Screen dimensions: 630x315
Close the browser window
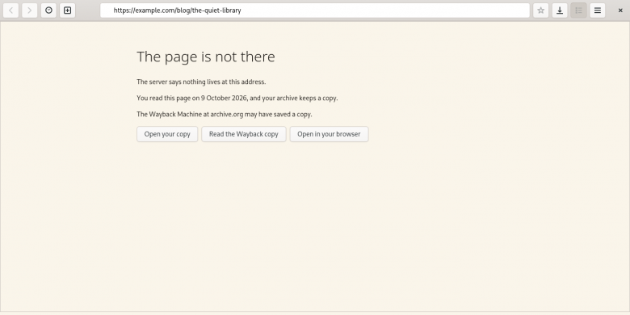(620, 10)
